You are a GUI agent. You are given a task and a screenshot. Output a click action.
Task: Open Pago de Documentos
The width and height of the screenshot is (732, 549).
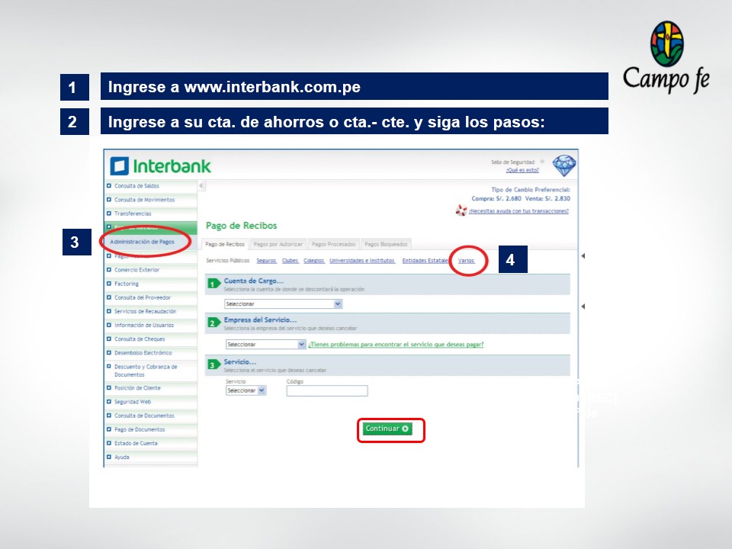[x=140, y=429]
